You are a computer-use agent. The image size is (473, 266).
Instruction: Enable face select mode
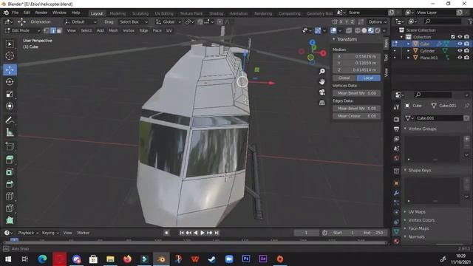coord(59,30)
